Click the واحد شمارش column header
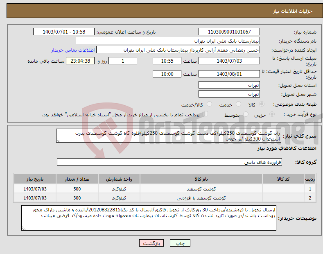Viewport: 323px width, 254px height. pos(119,179)
